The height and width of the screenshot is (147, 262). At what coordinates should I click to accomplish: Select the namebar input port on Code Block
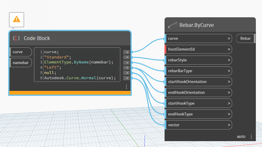21,63
